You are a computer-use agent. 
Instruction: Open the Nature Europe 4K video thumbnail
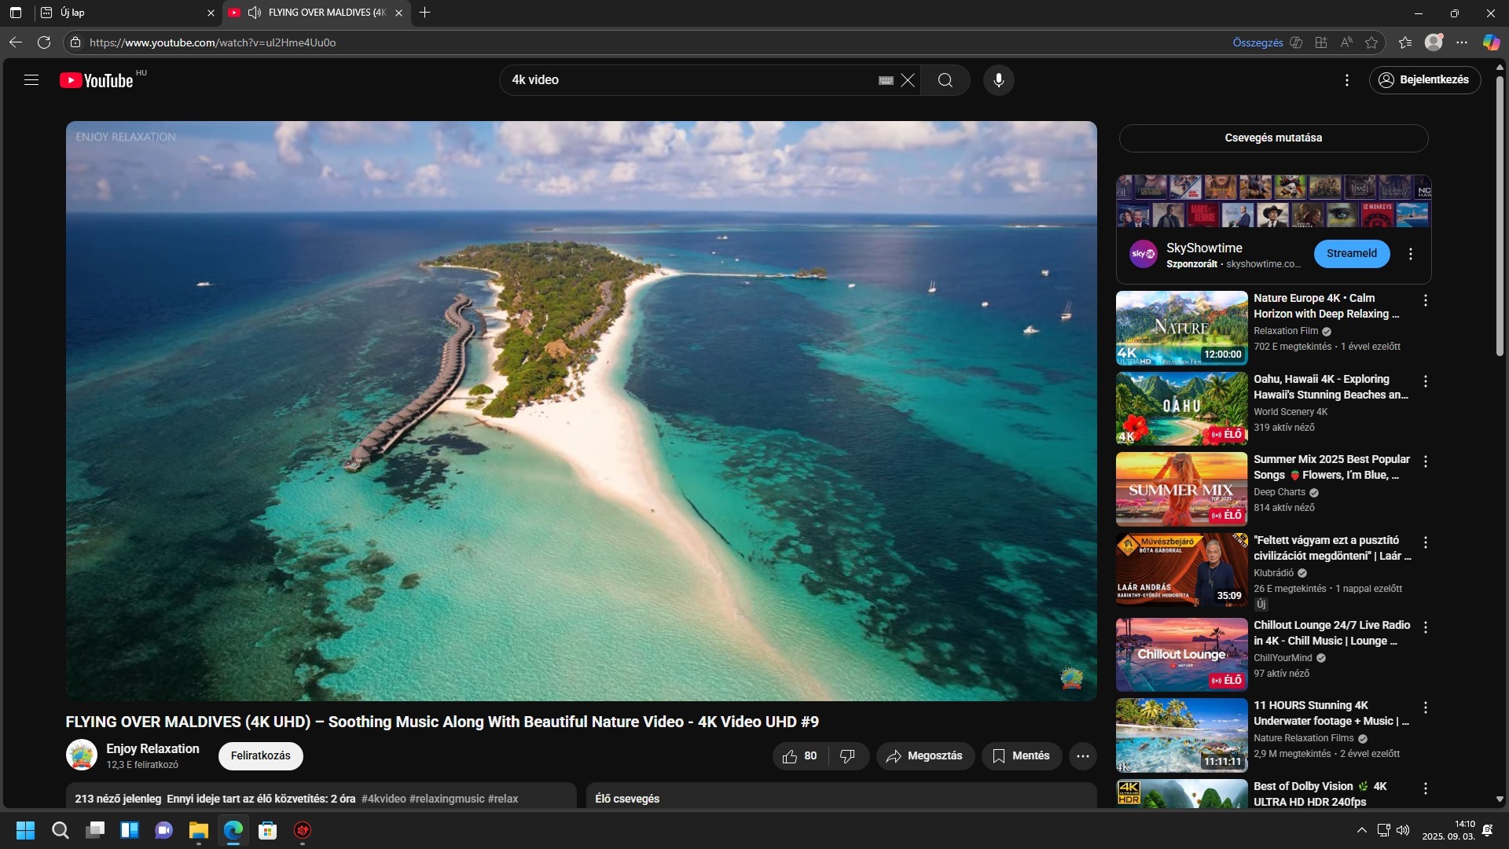(x=1181, y=329)
